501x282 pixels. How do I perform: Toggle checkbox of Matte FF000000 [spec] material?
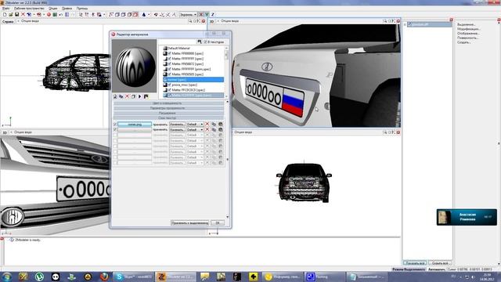tap(170, 53)
